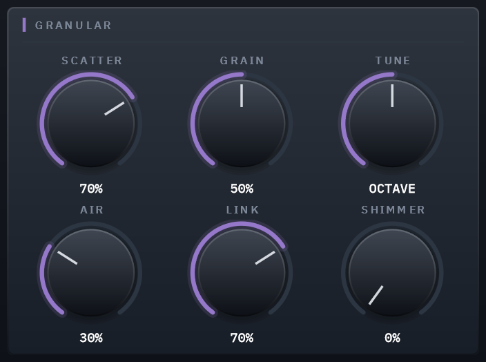Screen dimensions: 486x362
Task: Click the Scatter knob
Action: tap(91, 124)
